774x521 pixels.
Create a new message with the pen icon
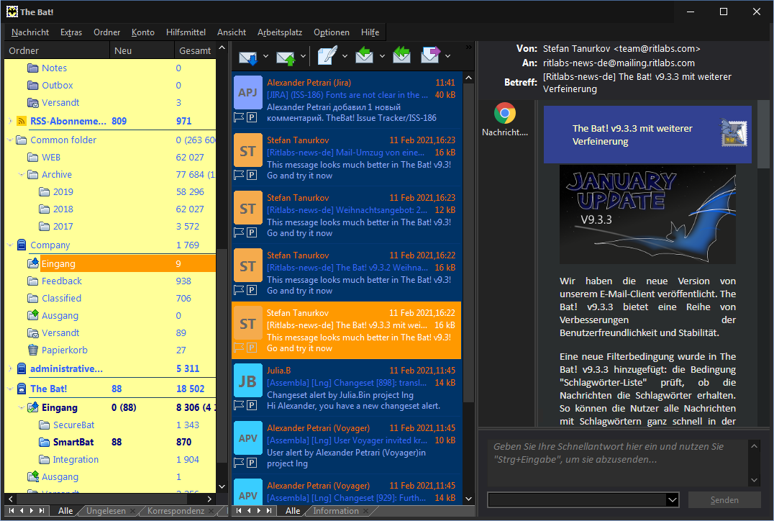pyautogui.click(x=327, y=55)
